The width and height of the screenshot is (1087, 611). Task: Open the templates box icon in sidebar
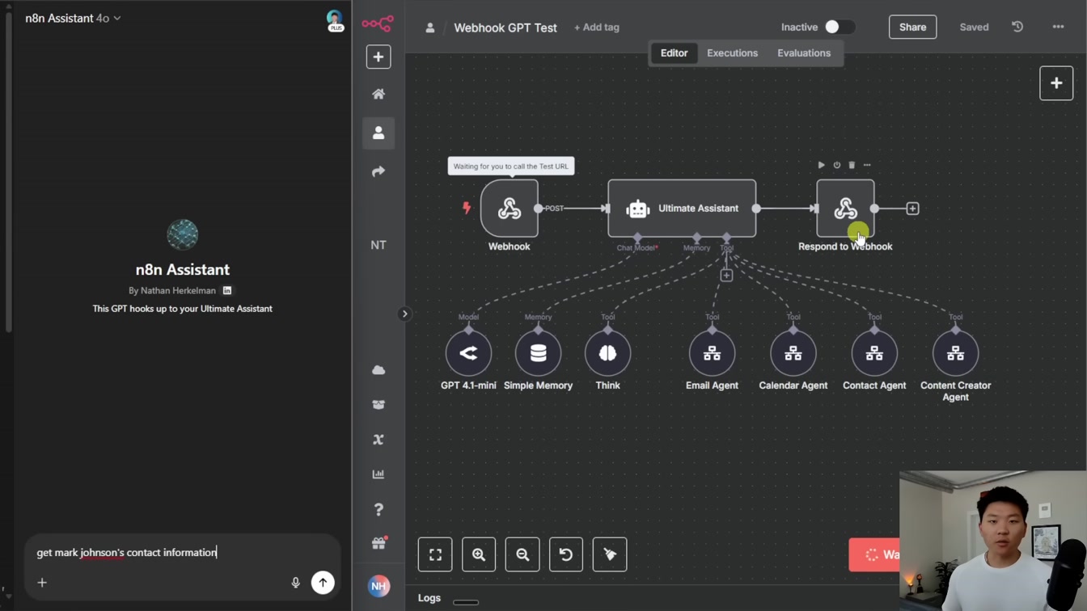click(378, 405)
